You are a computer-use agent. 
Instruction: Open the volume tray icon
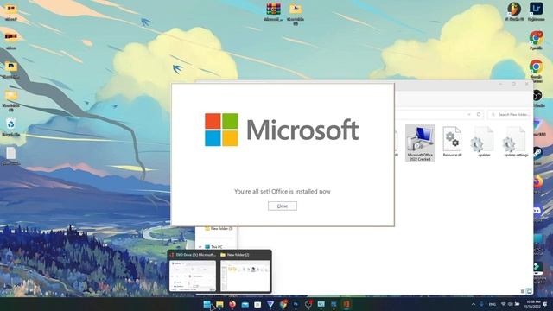(x=510, y=304)
